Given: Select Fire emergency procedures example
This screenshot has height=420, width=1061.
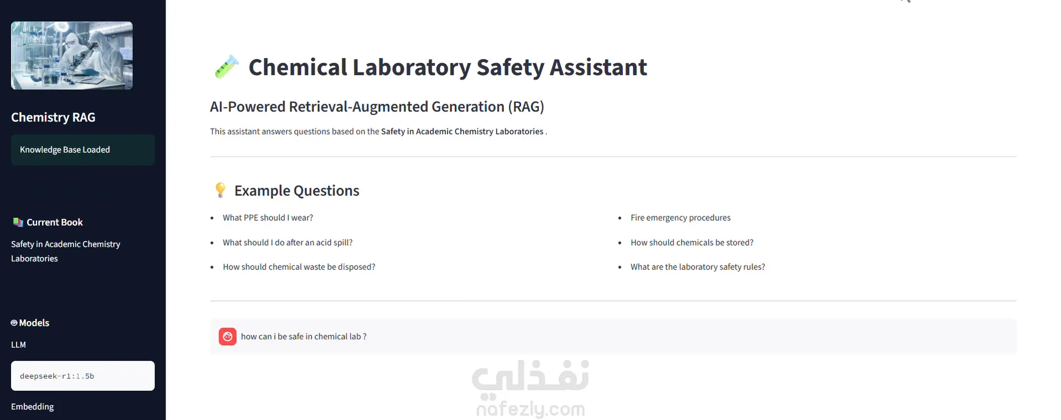Looking at the screenshot, I should pos(680,217).
